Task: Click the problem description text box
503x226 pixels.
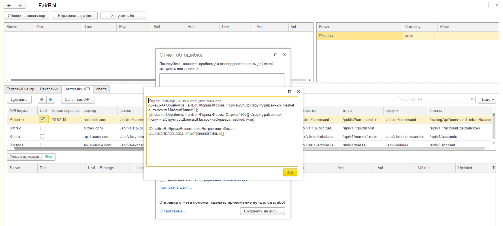Action: (x=222, y=80)
